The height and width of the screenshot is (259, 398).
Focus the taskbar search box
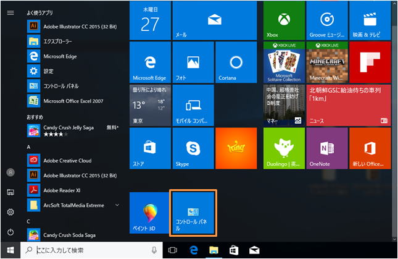(x=91, y=250)
